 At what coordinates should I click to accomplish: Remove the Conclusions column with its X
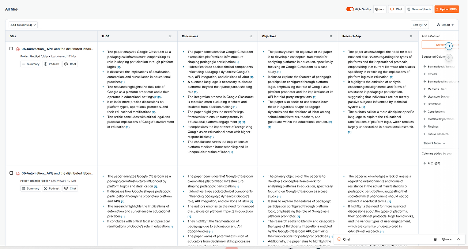250,36
